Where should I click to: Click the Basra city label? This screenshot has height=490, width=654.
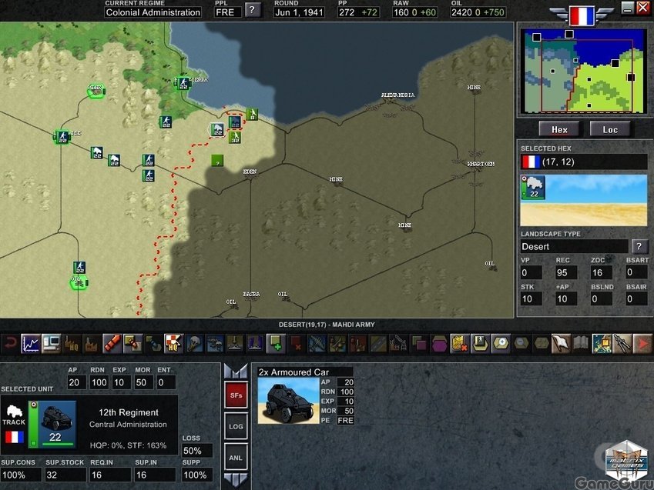coord(251,294)
